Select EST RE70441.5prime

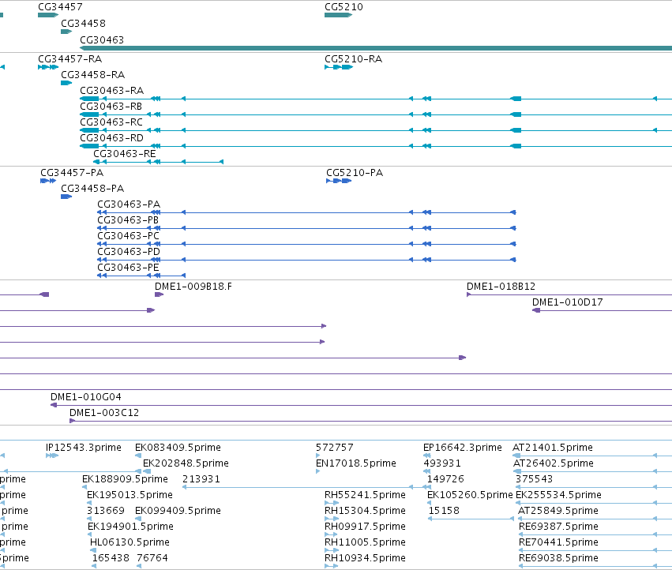pyautogui.click(x=559, y=542)
